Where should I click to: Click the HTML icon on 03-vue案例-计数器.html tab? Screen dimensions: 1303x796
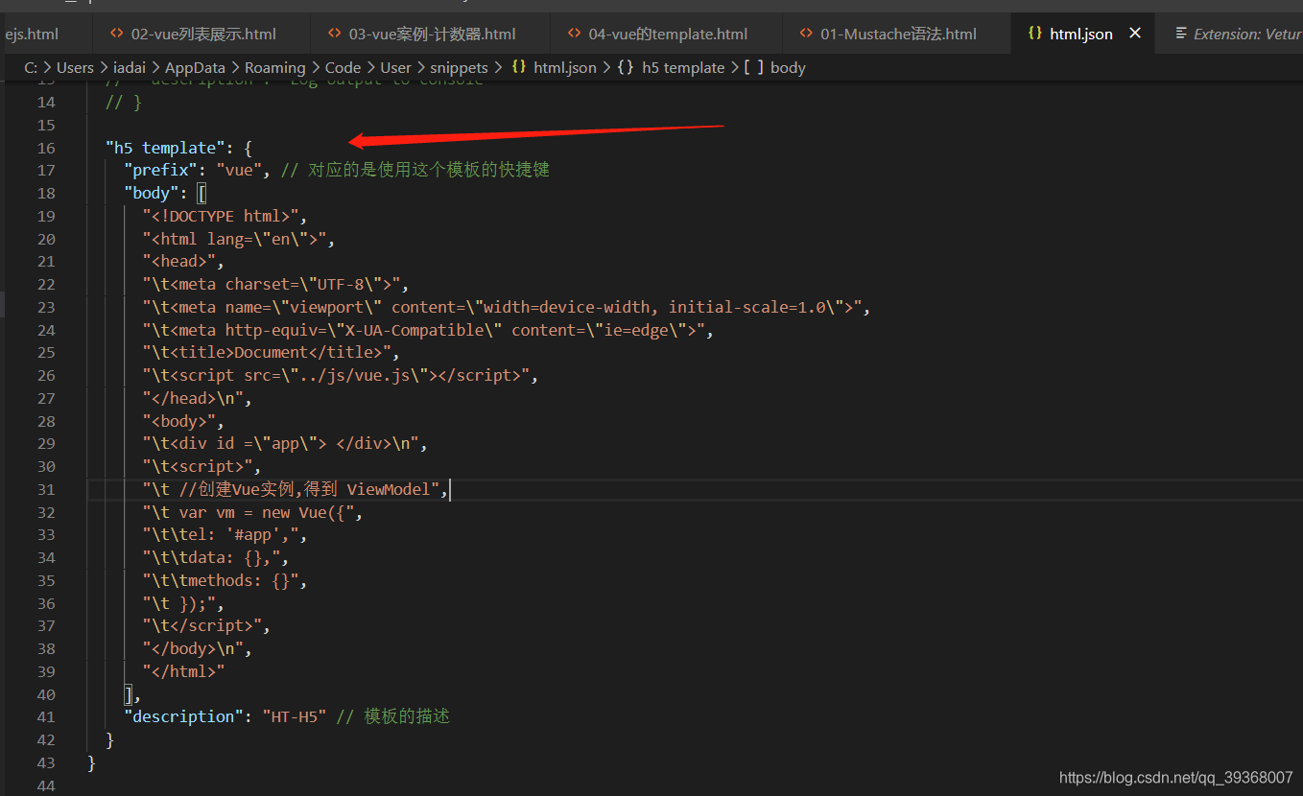333,33
